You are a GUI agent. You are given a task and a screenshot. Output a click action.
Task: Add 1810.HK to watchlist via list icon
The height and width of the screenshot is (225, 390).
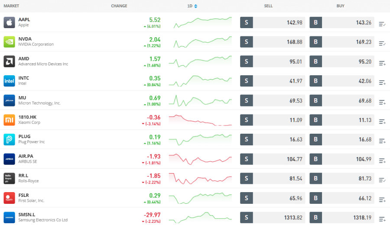point(382,122)
